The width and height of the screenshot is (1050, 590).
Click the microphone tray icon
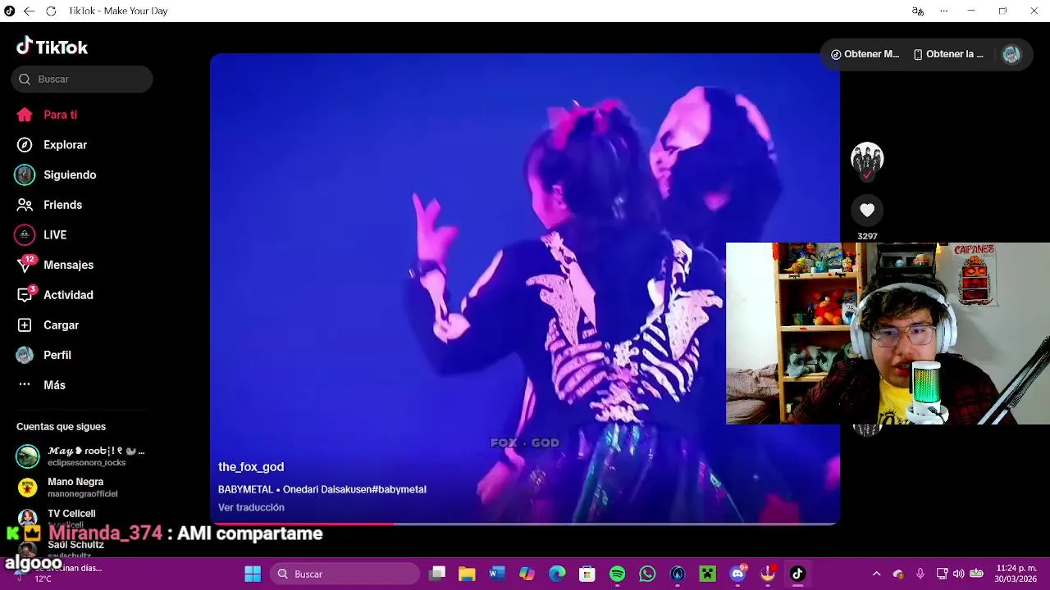click(920, 574)
